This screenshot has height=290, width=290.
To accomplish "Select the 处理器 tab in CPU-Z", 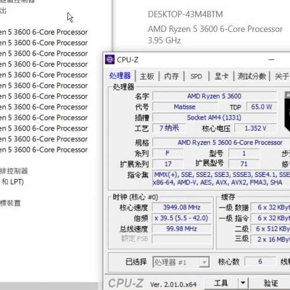I will click(120, 75).
